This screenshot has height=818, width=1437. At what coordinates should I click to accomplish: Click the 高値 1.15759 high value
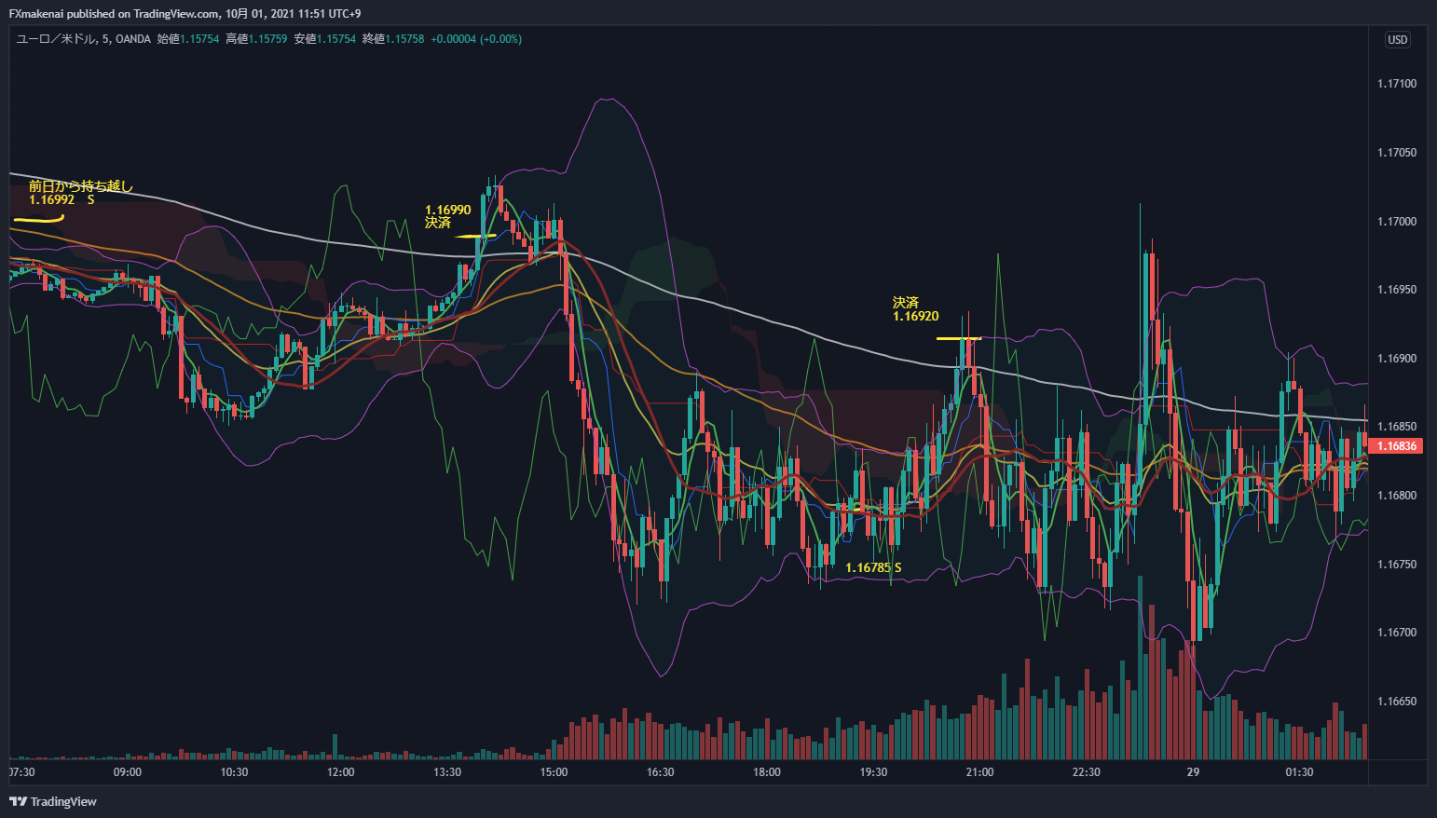pos(256,39)
